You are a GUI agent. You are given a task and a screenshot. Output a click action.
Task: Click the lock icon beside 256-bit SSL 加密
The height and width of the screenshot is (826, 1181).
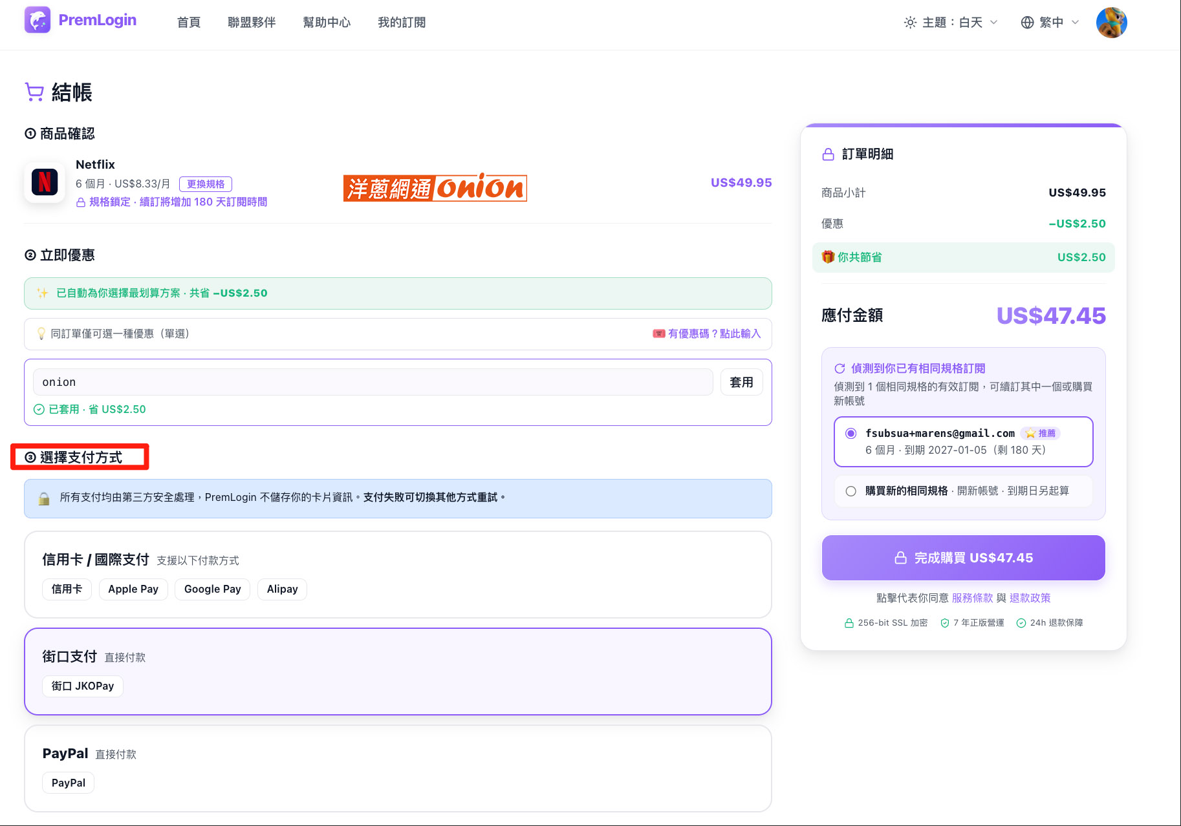(x=849, y=623)
